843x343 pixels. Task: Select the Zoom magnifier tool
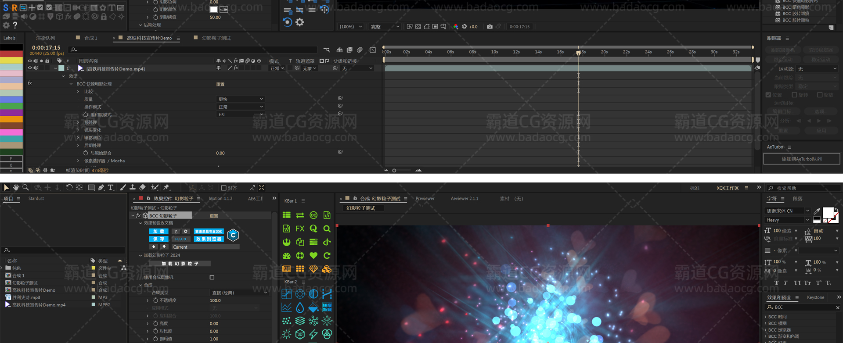click(26, 188)
